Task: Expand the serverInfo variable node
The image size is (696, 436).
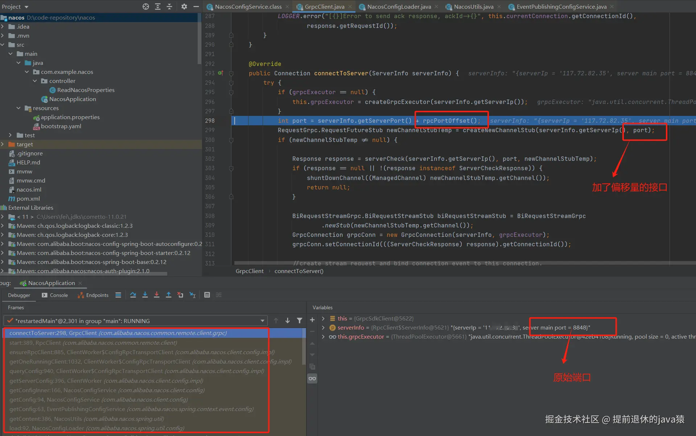Action: pos(323,327)
